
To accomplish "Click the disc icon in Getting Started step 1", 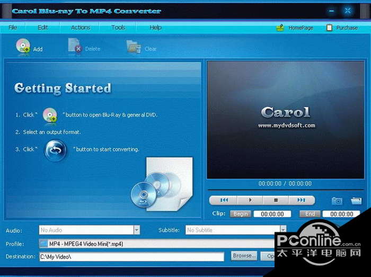I will 50,115.
